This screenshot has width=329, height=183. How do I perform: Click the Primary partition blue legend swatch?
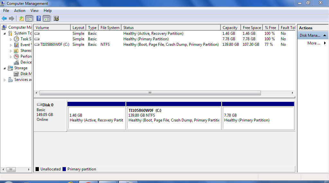(x=64, y=169)
